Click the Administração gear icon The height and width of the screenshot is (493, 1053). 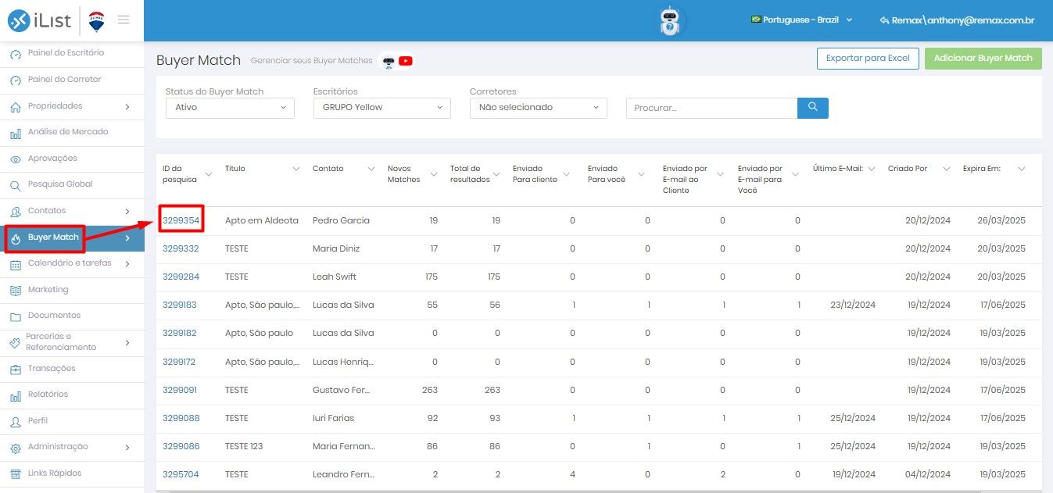[x=16, y=448]
